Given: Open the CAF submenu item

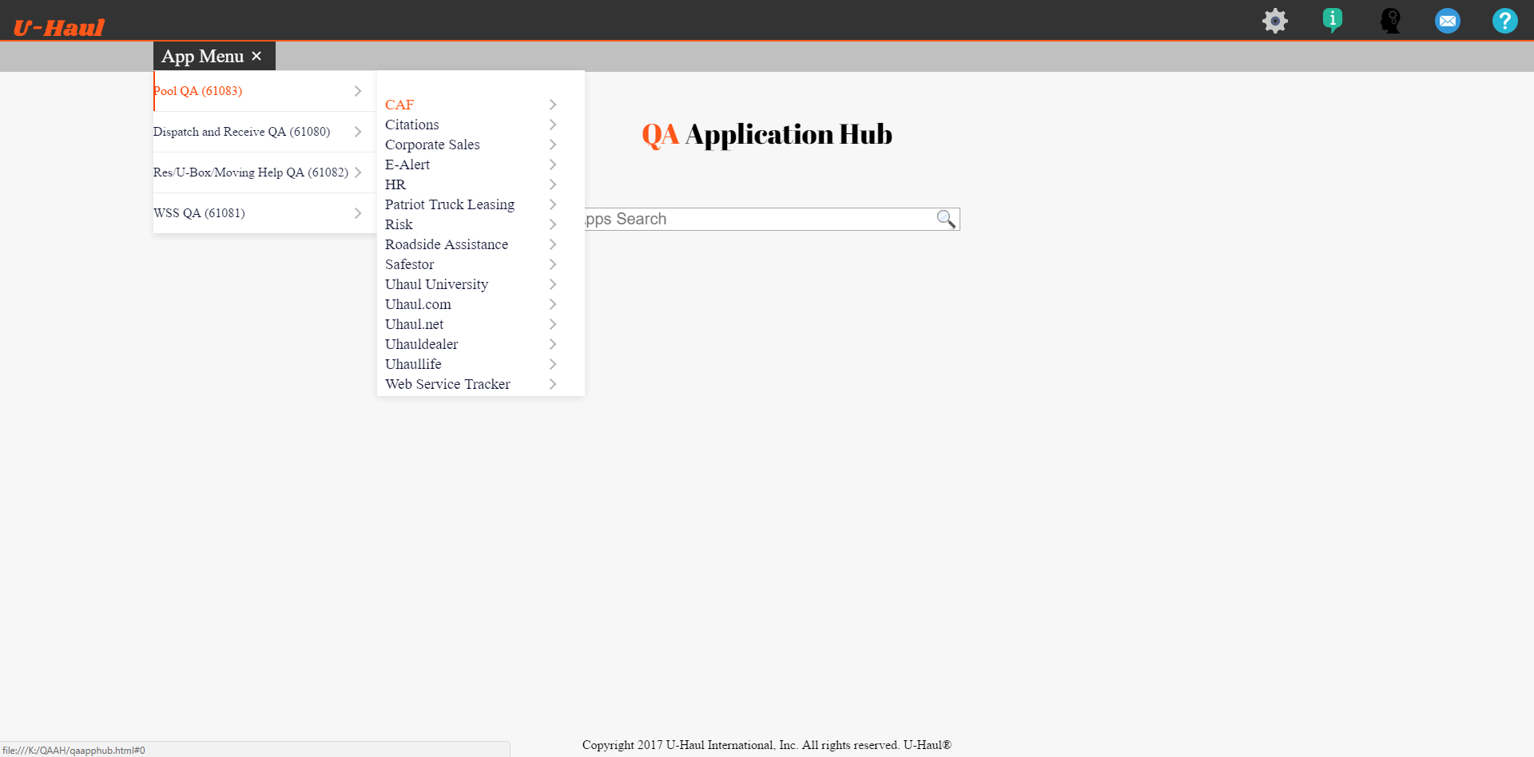Looking at the screenshot, I should coord(399,105).
